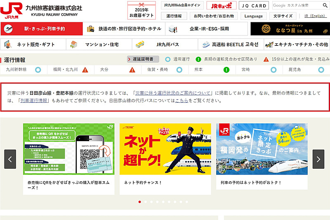This screenshot has height=220, width=330.
Task: Open the 運行情報 header button
Action: [x=174, y=16]
